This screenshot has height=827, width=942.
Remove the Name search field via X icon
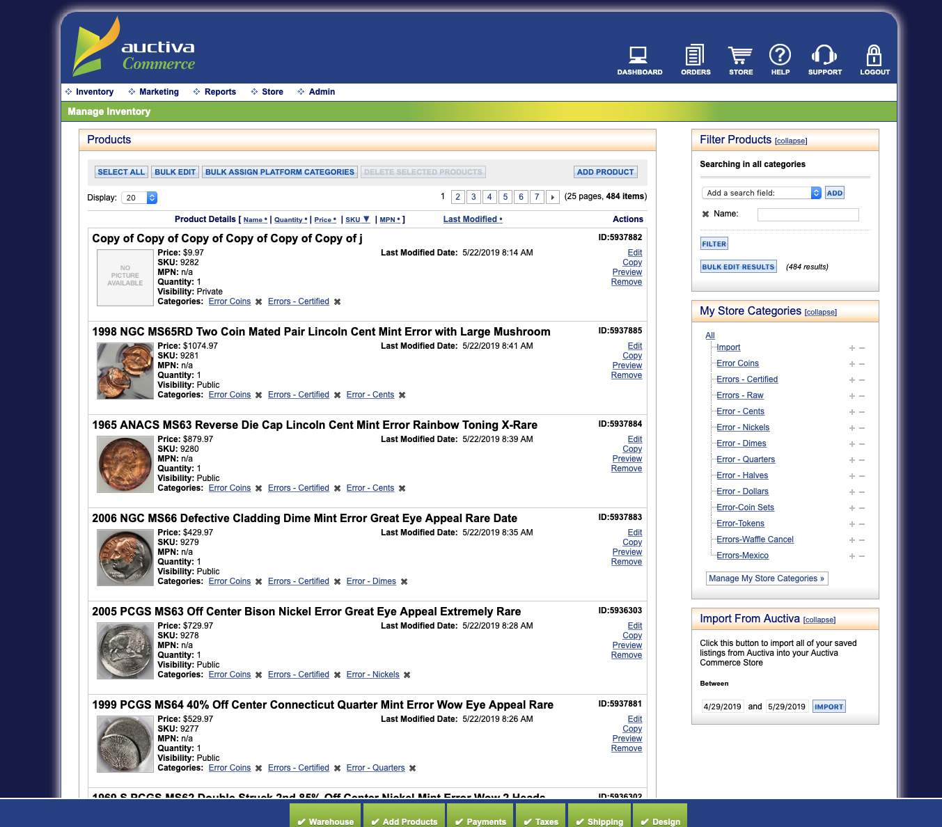pos(705,214)
